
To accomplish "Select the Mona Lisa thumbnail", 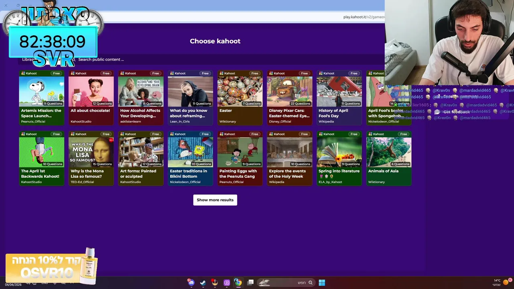I will 91,152.
